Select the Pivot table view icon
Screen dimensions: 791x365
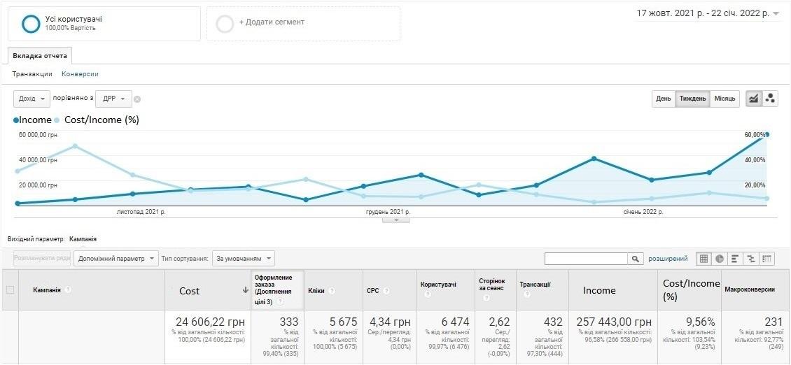click(x=766, y=259)
